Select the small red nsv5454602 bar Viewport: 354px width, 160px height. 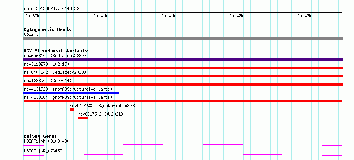pos(72,110)
